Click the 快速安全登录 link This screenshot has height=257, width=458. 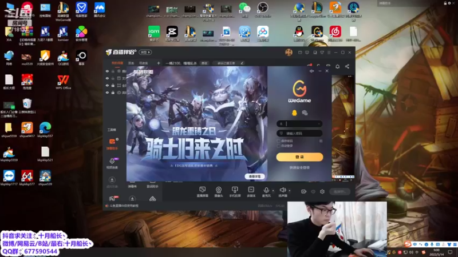click(x=299, y=168)
